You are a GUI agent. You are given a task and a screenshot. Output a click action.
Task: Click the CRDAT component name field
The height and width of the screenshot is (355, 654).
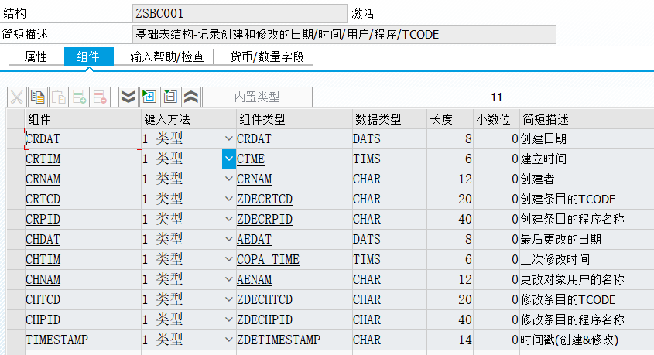(x=83, y=138)
